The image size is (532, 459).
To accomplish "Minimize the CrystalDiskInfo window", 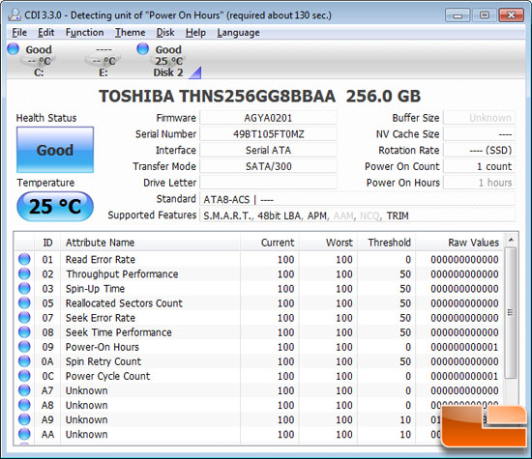I will (x=458, y=15).
